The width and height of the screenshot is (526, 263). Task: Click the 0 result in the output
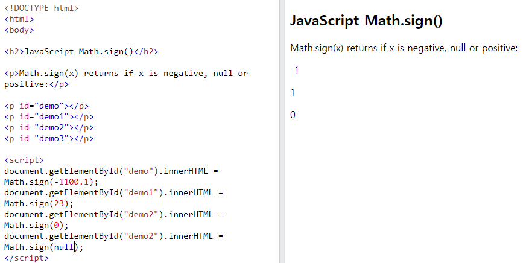pos(293,115)
